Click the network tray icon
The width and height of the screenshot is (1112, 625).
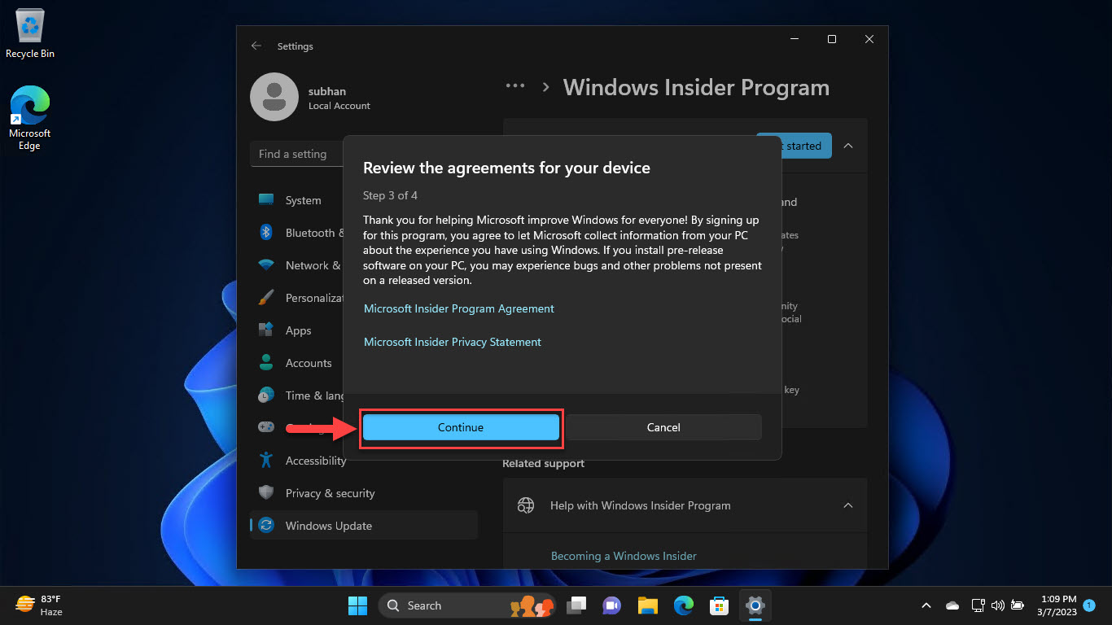tap(978, 605)
